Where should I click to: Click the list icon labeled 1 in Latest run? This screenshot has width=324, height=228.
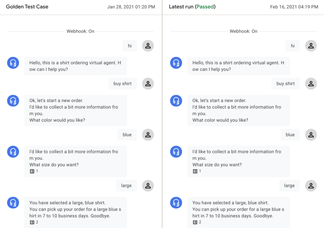(195, 171)
